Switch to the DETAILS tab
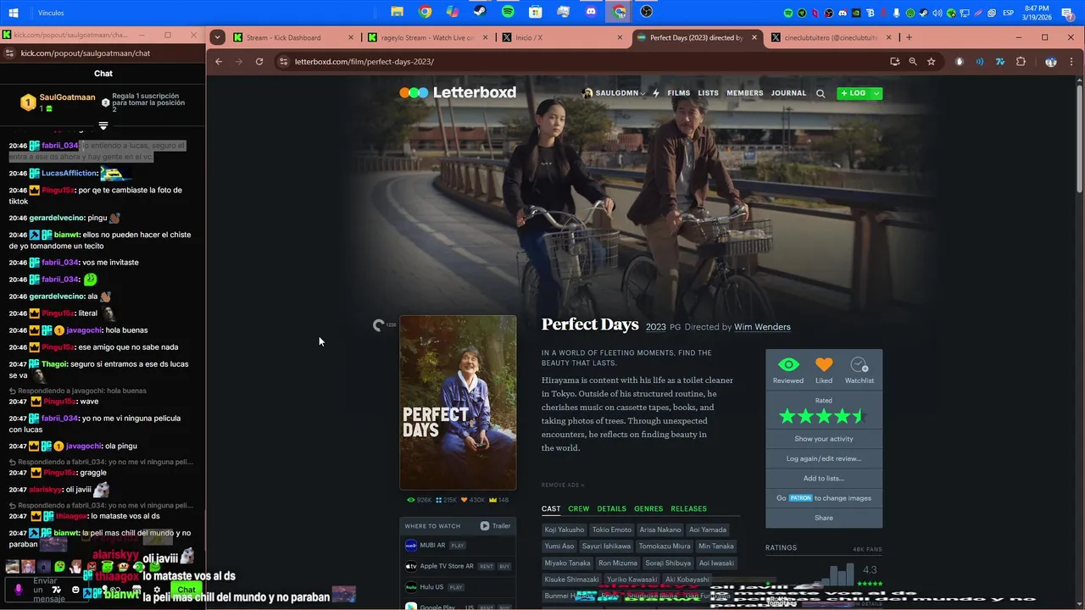This screenshot has height=610, width=1085. 612,509
